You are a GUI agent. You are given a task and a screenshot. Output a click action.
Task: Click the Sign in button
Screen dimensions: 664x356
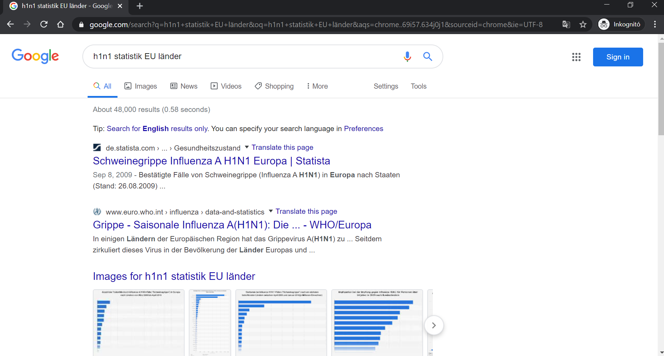point(618,57)
